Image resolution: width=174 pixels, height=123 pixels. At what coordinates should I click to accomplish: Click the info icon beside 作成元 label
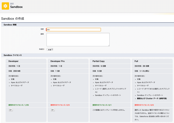click(44, 49)
